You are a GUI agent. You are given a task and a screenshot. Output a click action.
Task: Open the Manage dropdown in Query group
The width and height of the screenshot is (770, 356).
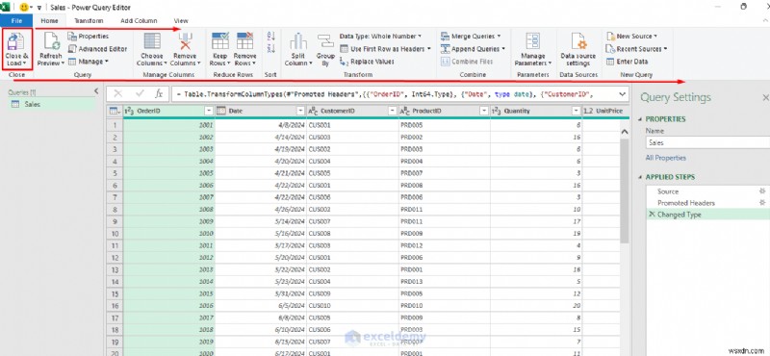point(89,62)
